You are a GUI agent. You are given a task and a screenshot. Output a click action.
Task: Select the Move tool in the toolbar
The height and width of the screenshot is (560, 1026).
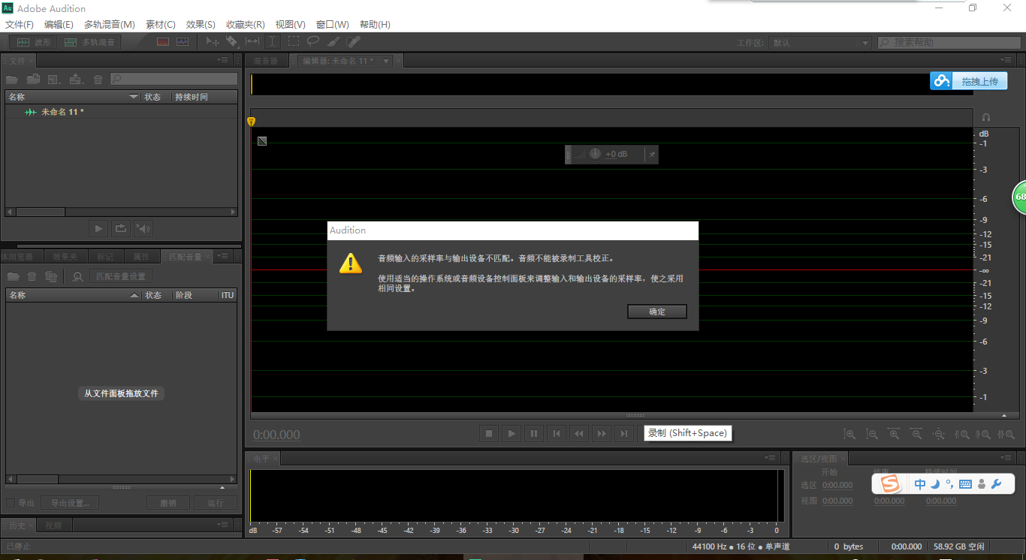213,43
